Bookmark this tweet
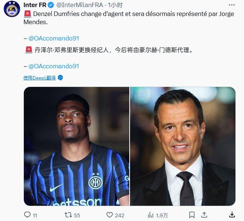Viewport: 244px width, 221px height. click(x=192, y=215)
